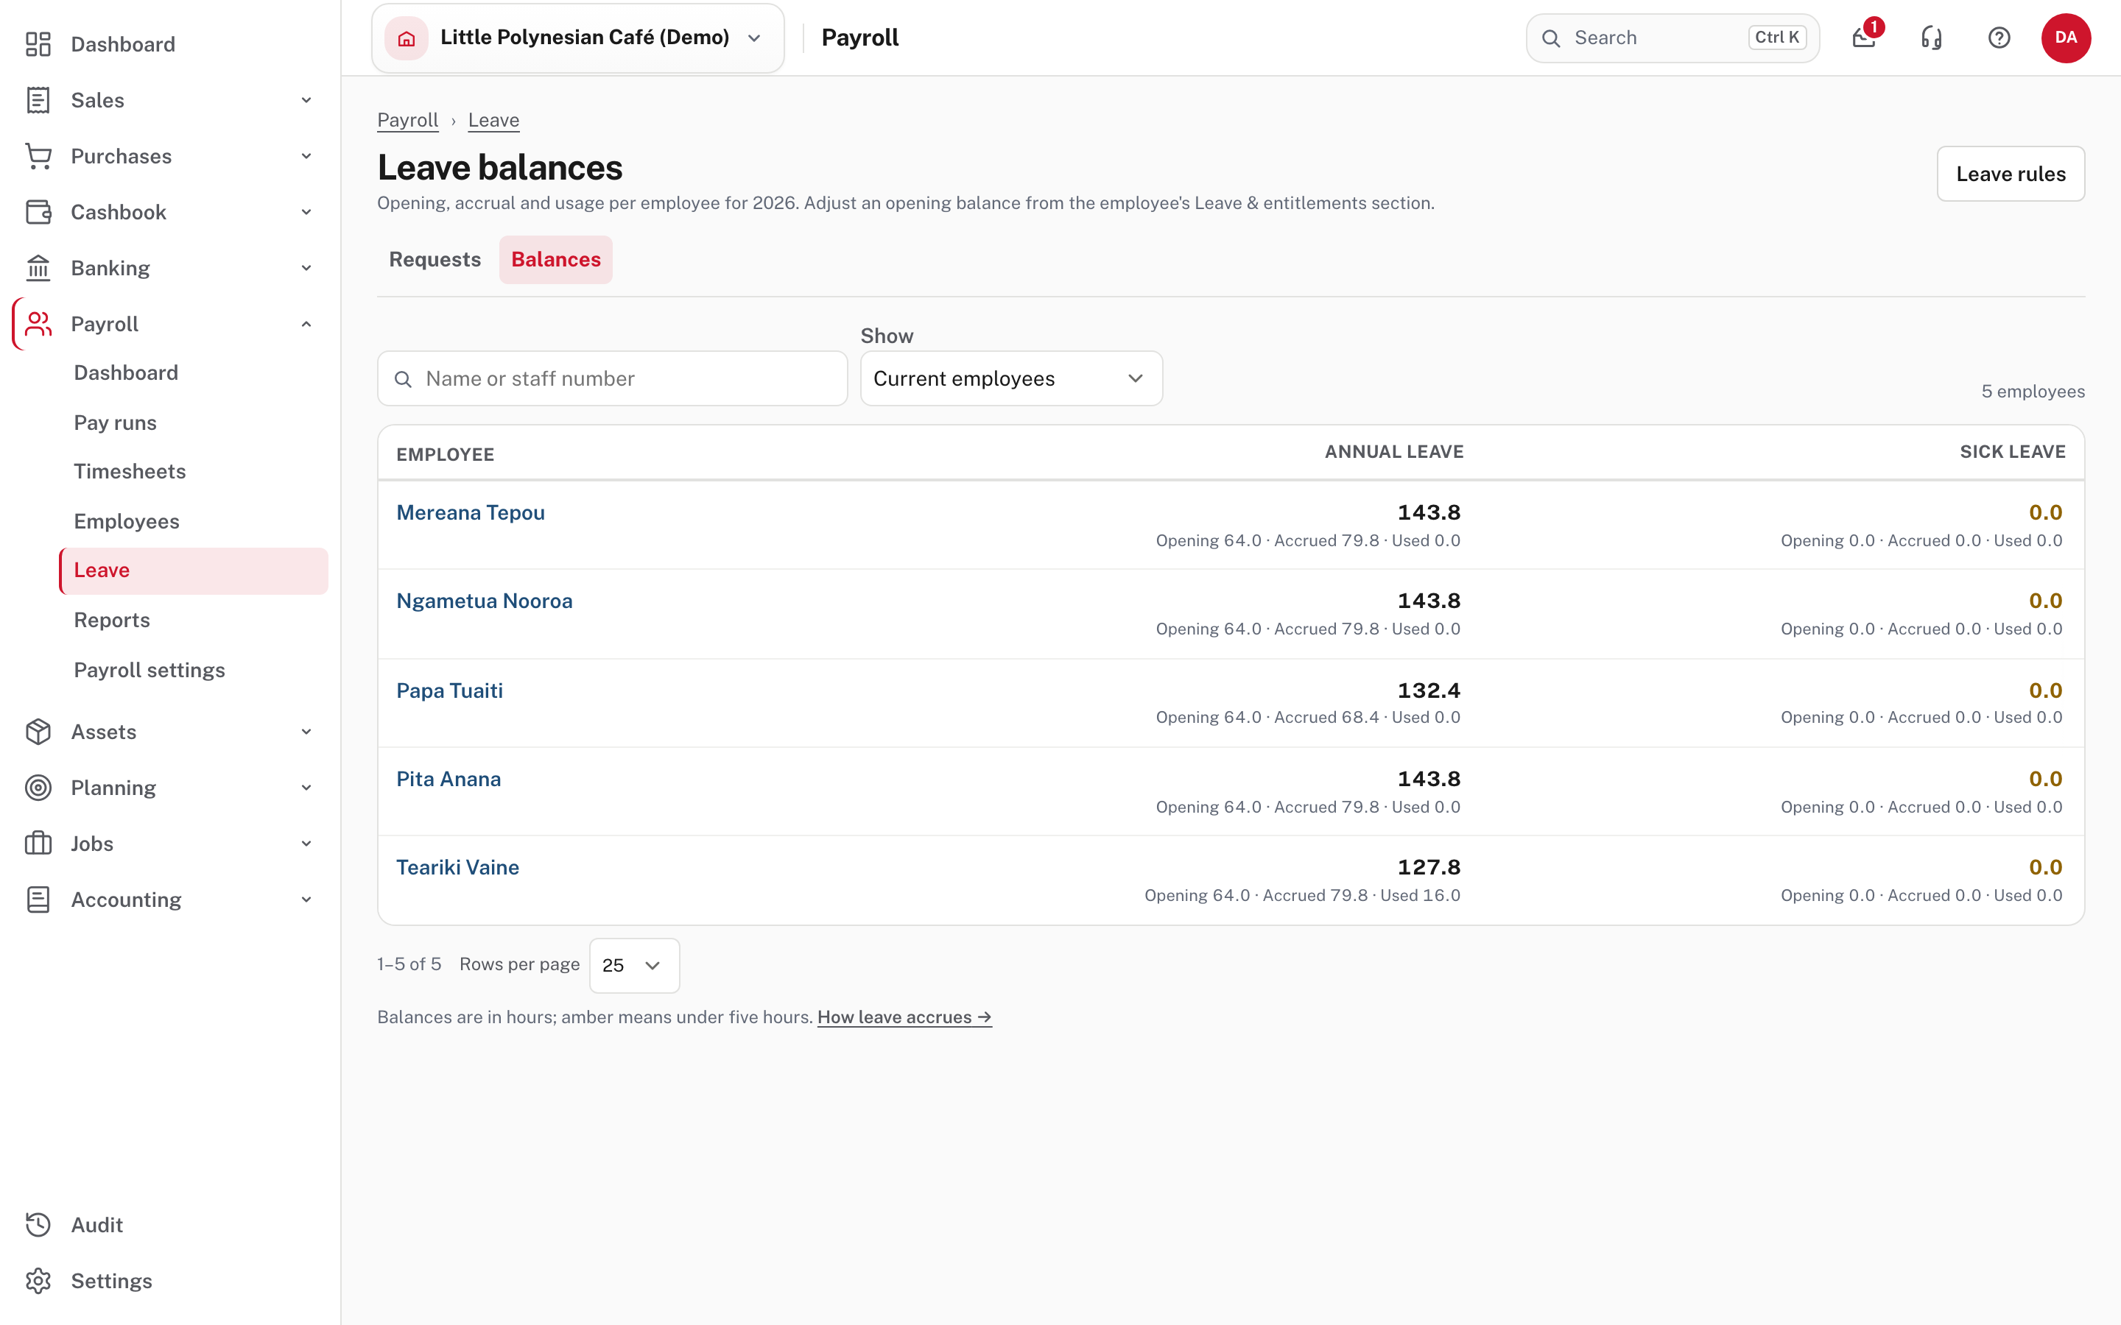Viewport: 2121px width, 1325px height.
Task: Open Mereana Tepou employee link
Action: [x=471, y=512]
